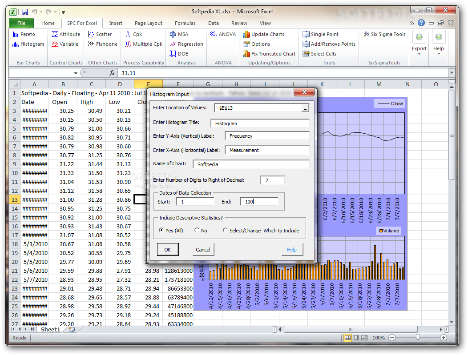Select the whole sheet with corner button
The height and width of the screenshot is (355, 468).
(15, 84)
